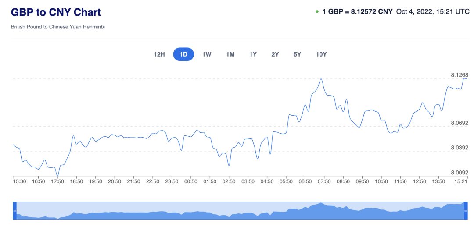Click the left navigator range handle
The height and width of the screenshot is (227, 474).
(14, 211)
